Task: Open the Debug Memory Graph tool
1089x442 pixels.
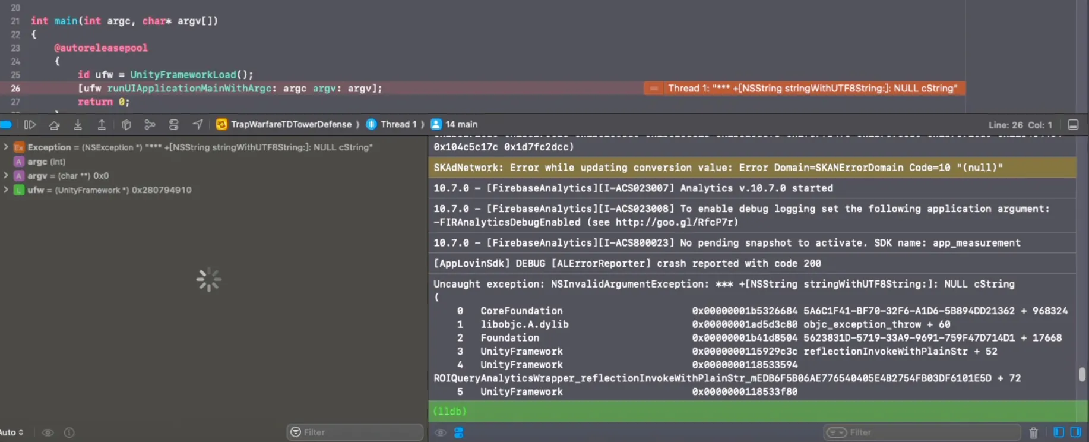Action: pos(150,124)
